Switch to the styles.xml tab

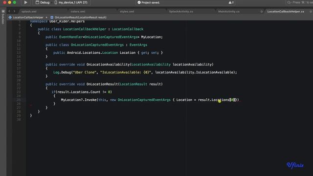[127, 12]
